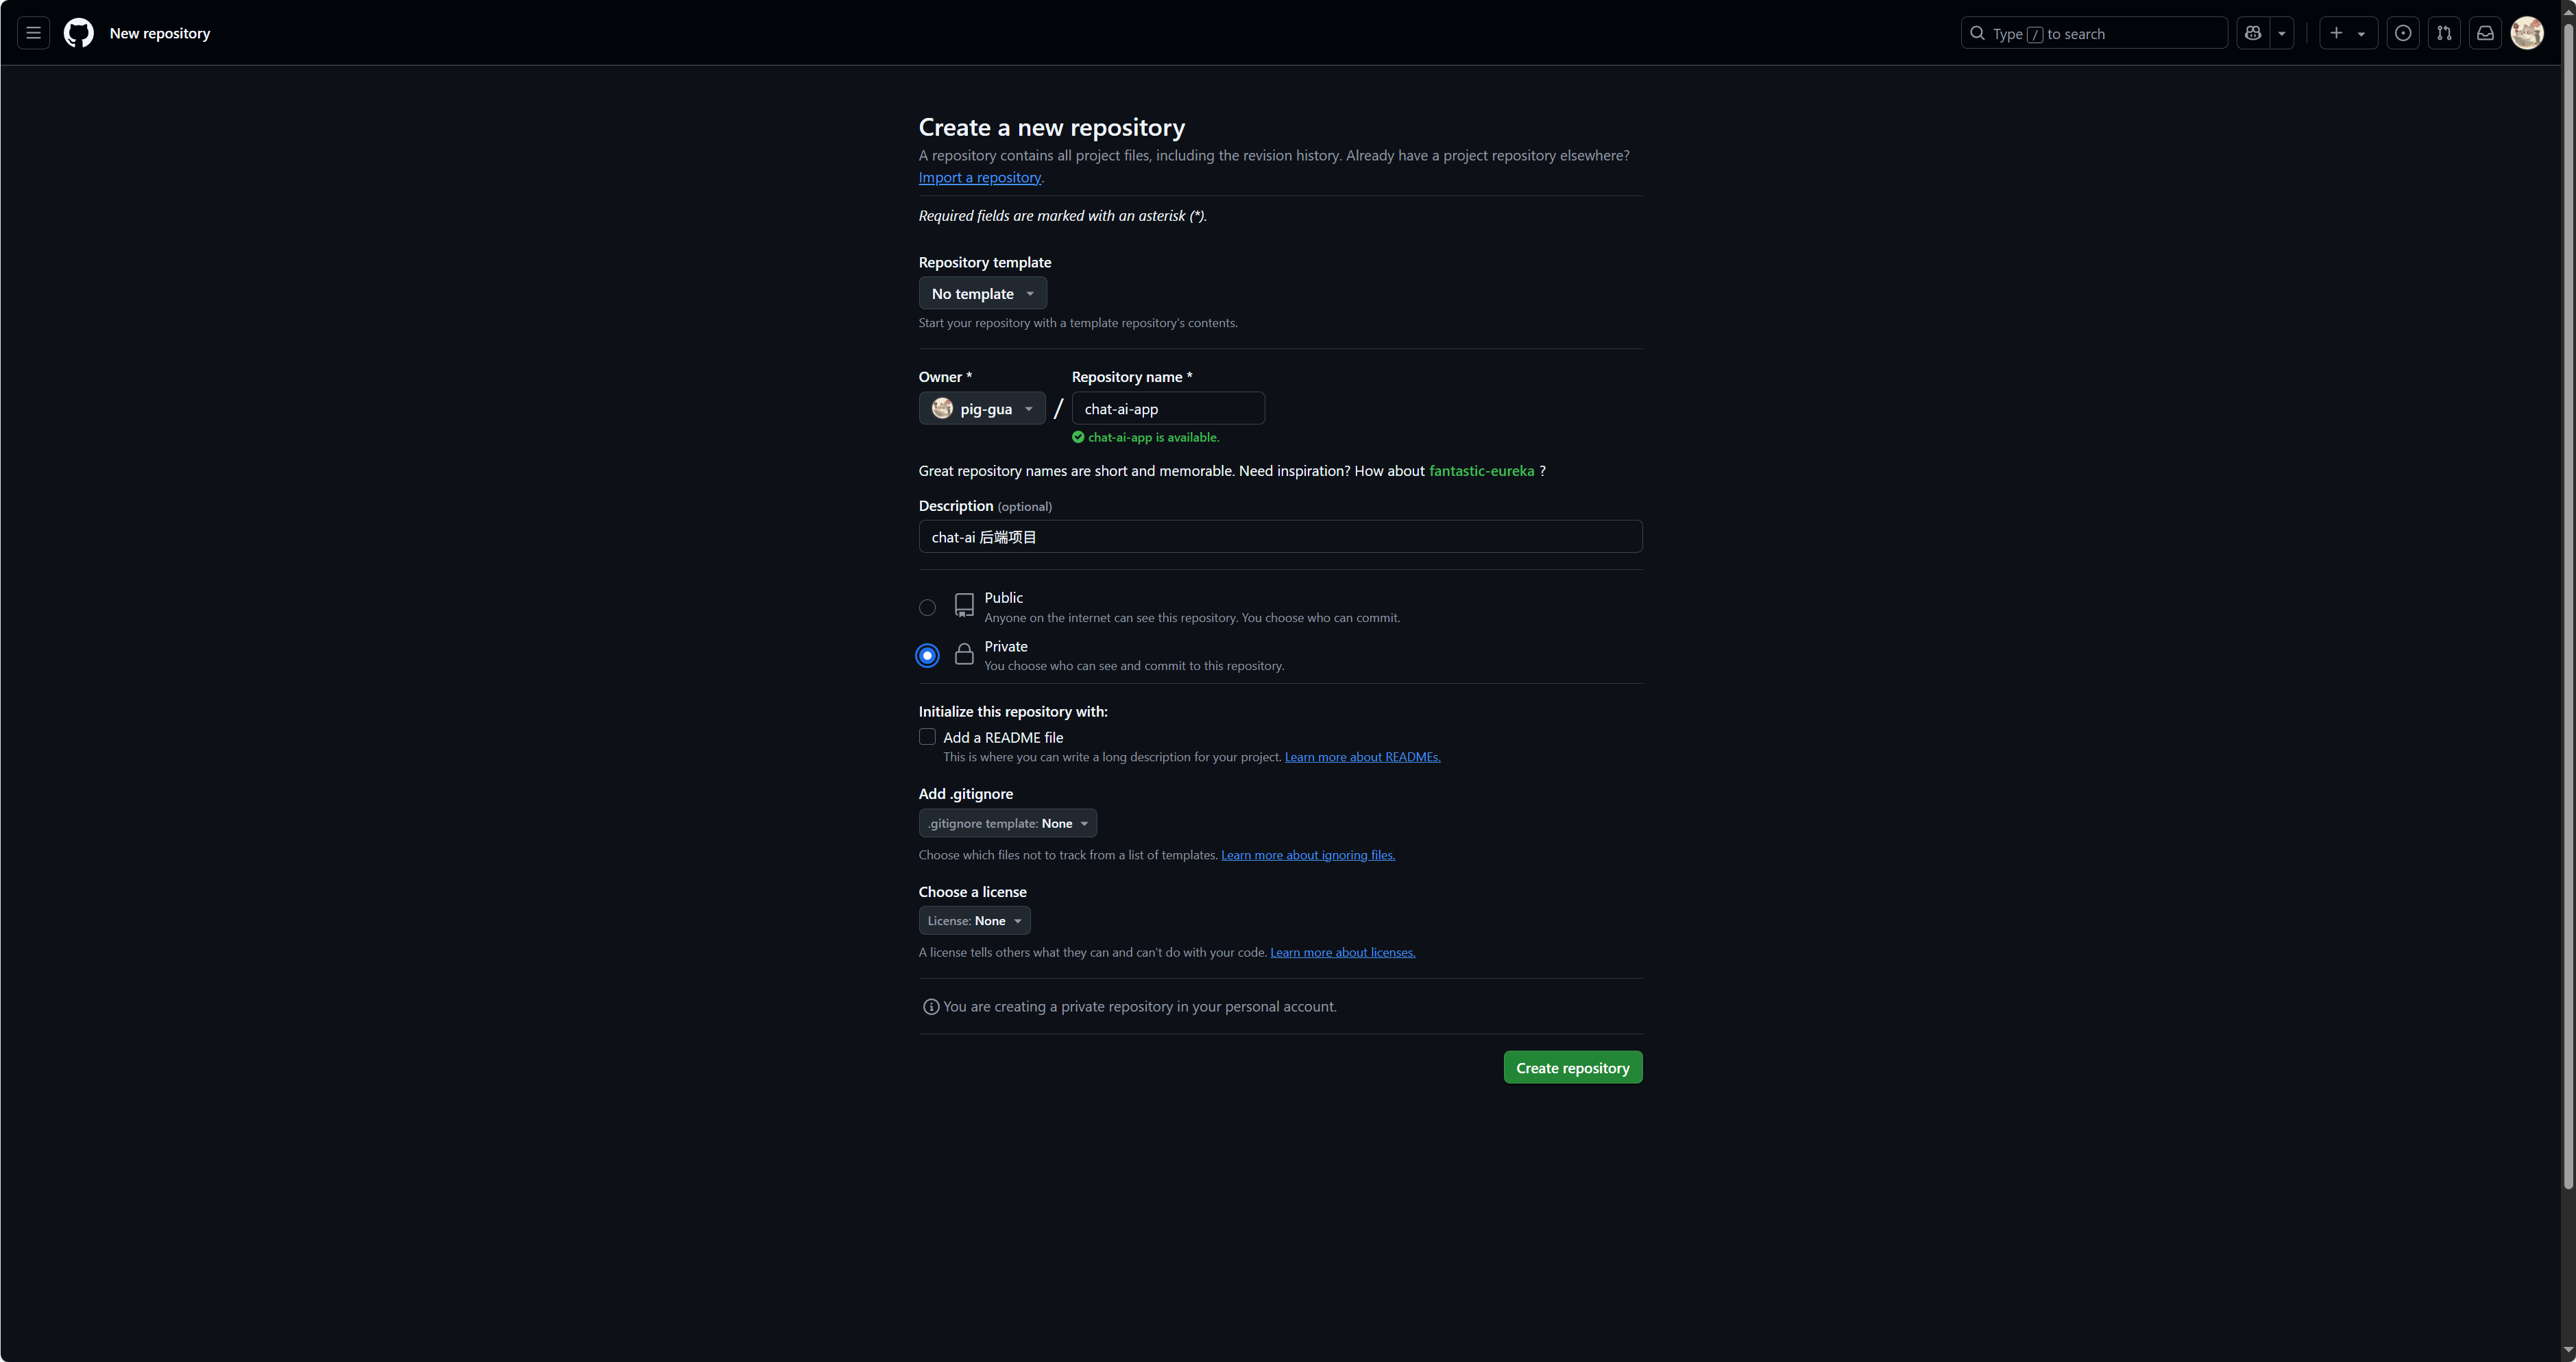Screen dimensions: 2576x1362
Task: Open Copilot chat icon in header
Action: [2253, 33]
